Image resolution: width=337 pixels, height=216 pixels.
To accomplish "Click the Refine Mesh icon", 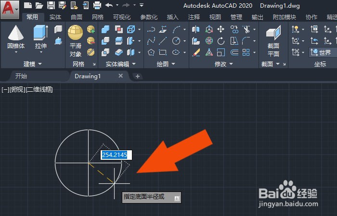I will point(91,52).
